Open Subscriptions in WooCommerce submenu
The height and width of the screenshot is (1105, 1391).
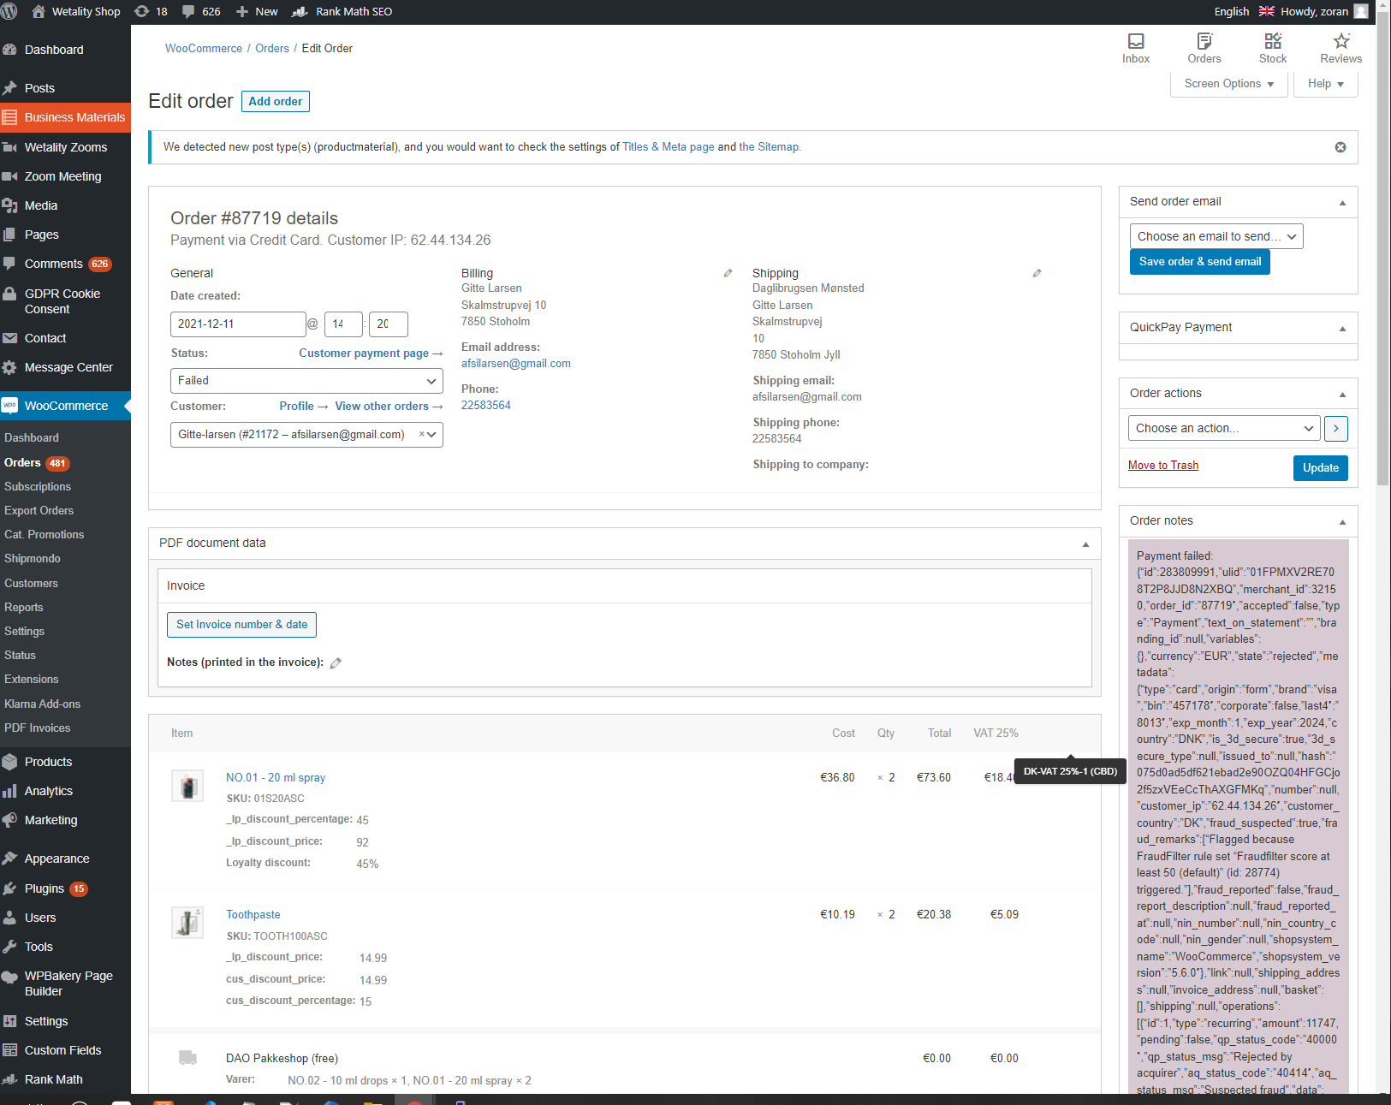tap(38, 486)
